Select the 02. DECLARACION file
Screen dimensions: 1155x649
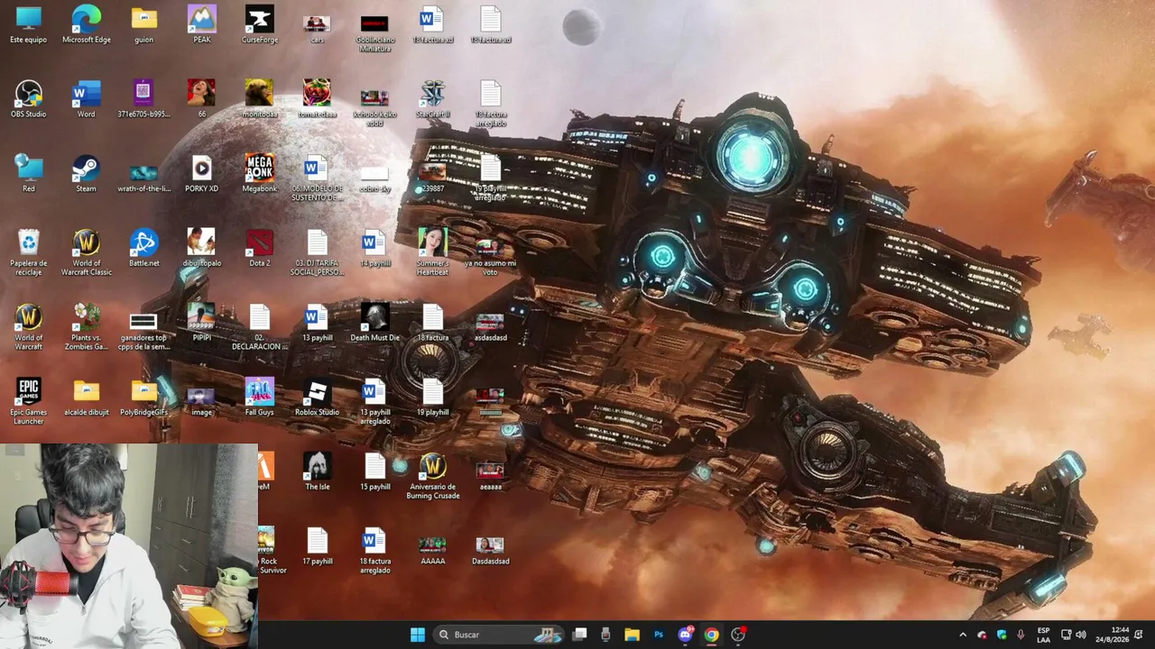tap(260, 327)
